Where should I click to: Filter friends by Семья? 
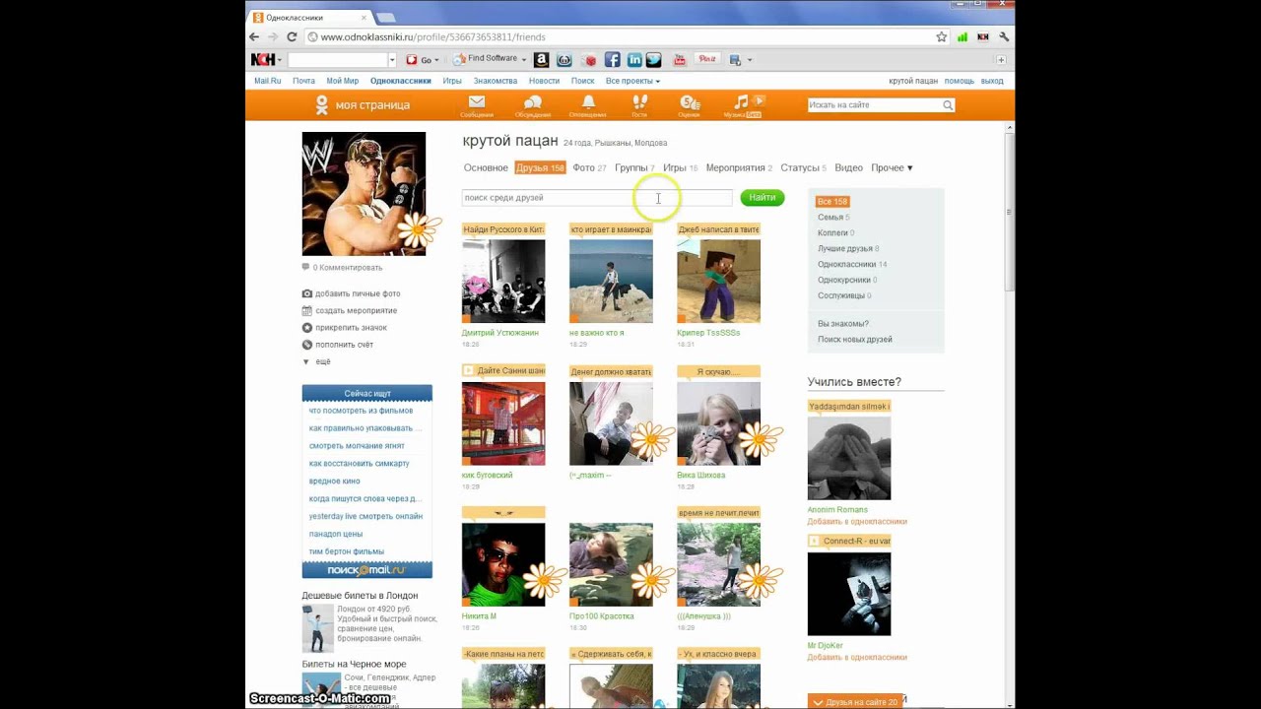pos(833,218)
